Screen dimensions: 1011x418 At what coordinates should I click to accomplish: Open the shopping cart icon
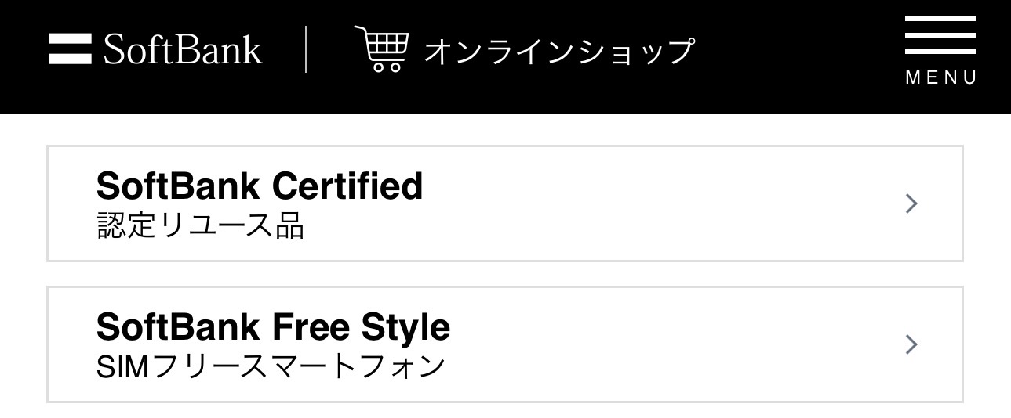click(380, 49)
